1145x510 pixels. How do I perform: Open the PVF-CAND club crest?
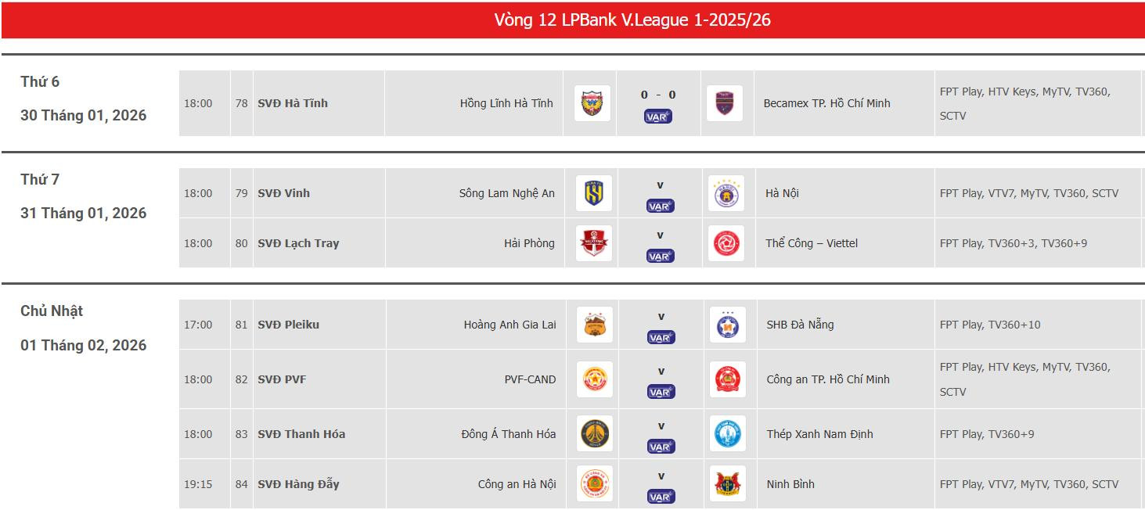tap(593, 379)
